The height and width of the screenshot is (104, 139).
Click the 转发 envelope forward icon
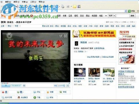(x=48, y=97)
